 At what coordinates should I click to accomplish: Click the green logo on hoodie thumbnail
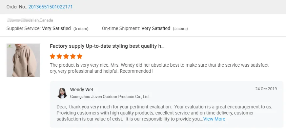tap(9, 46)
